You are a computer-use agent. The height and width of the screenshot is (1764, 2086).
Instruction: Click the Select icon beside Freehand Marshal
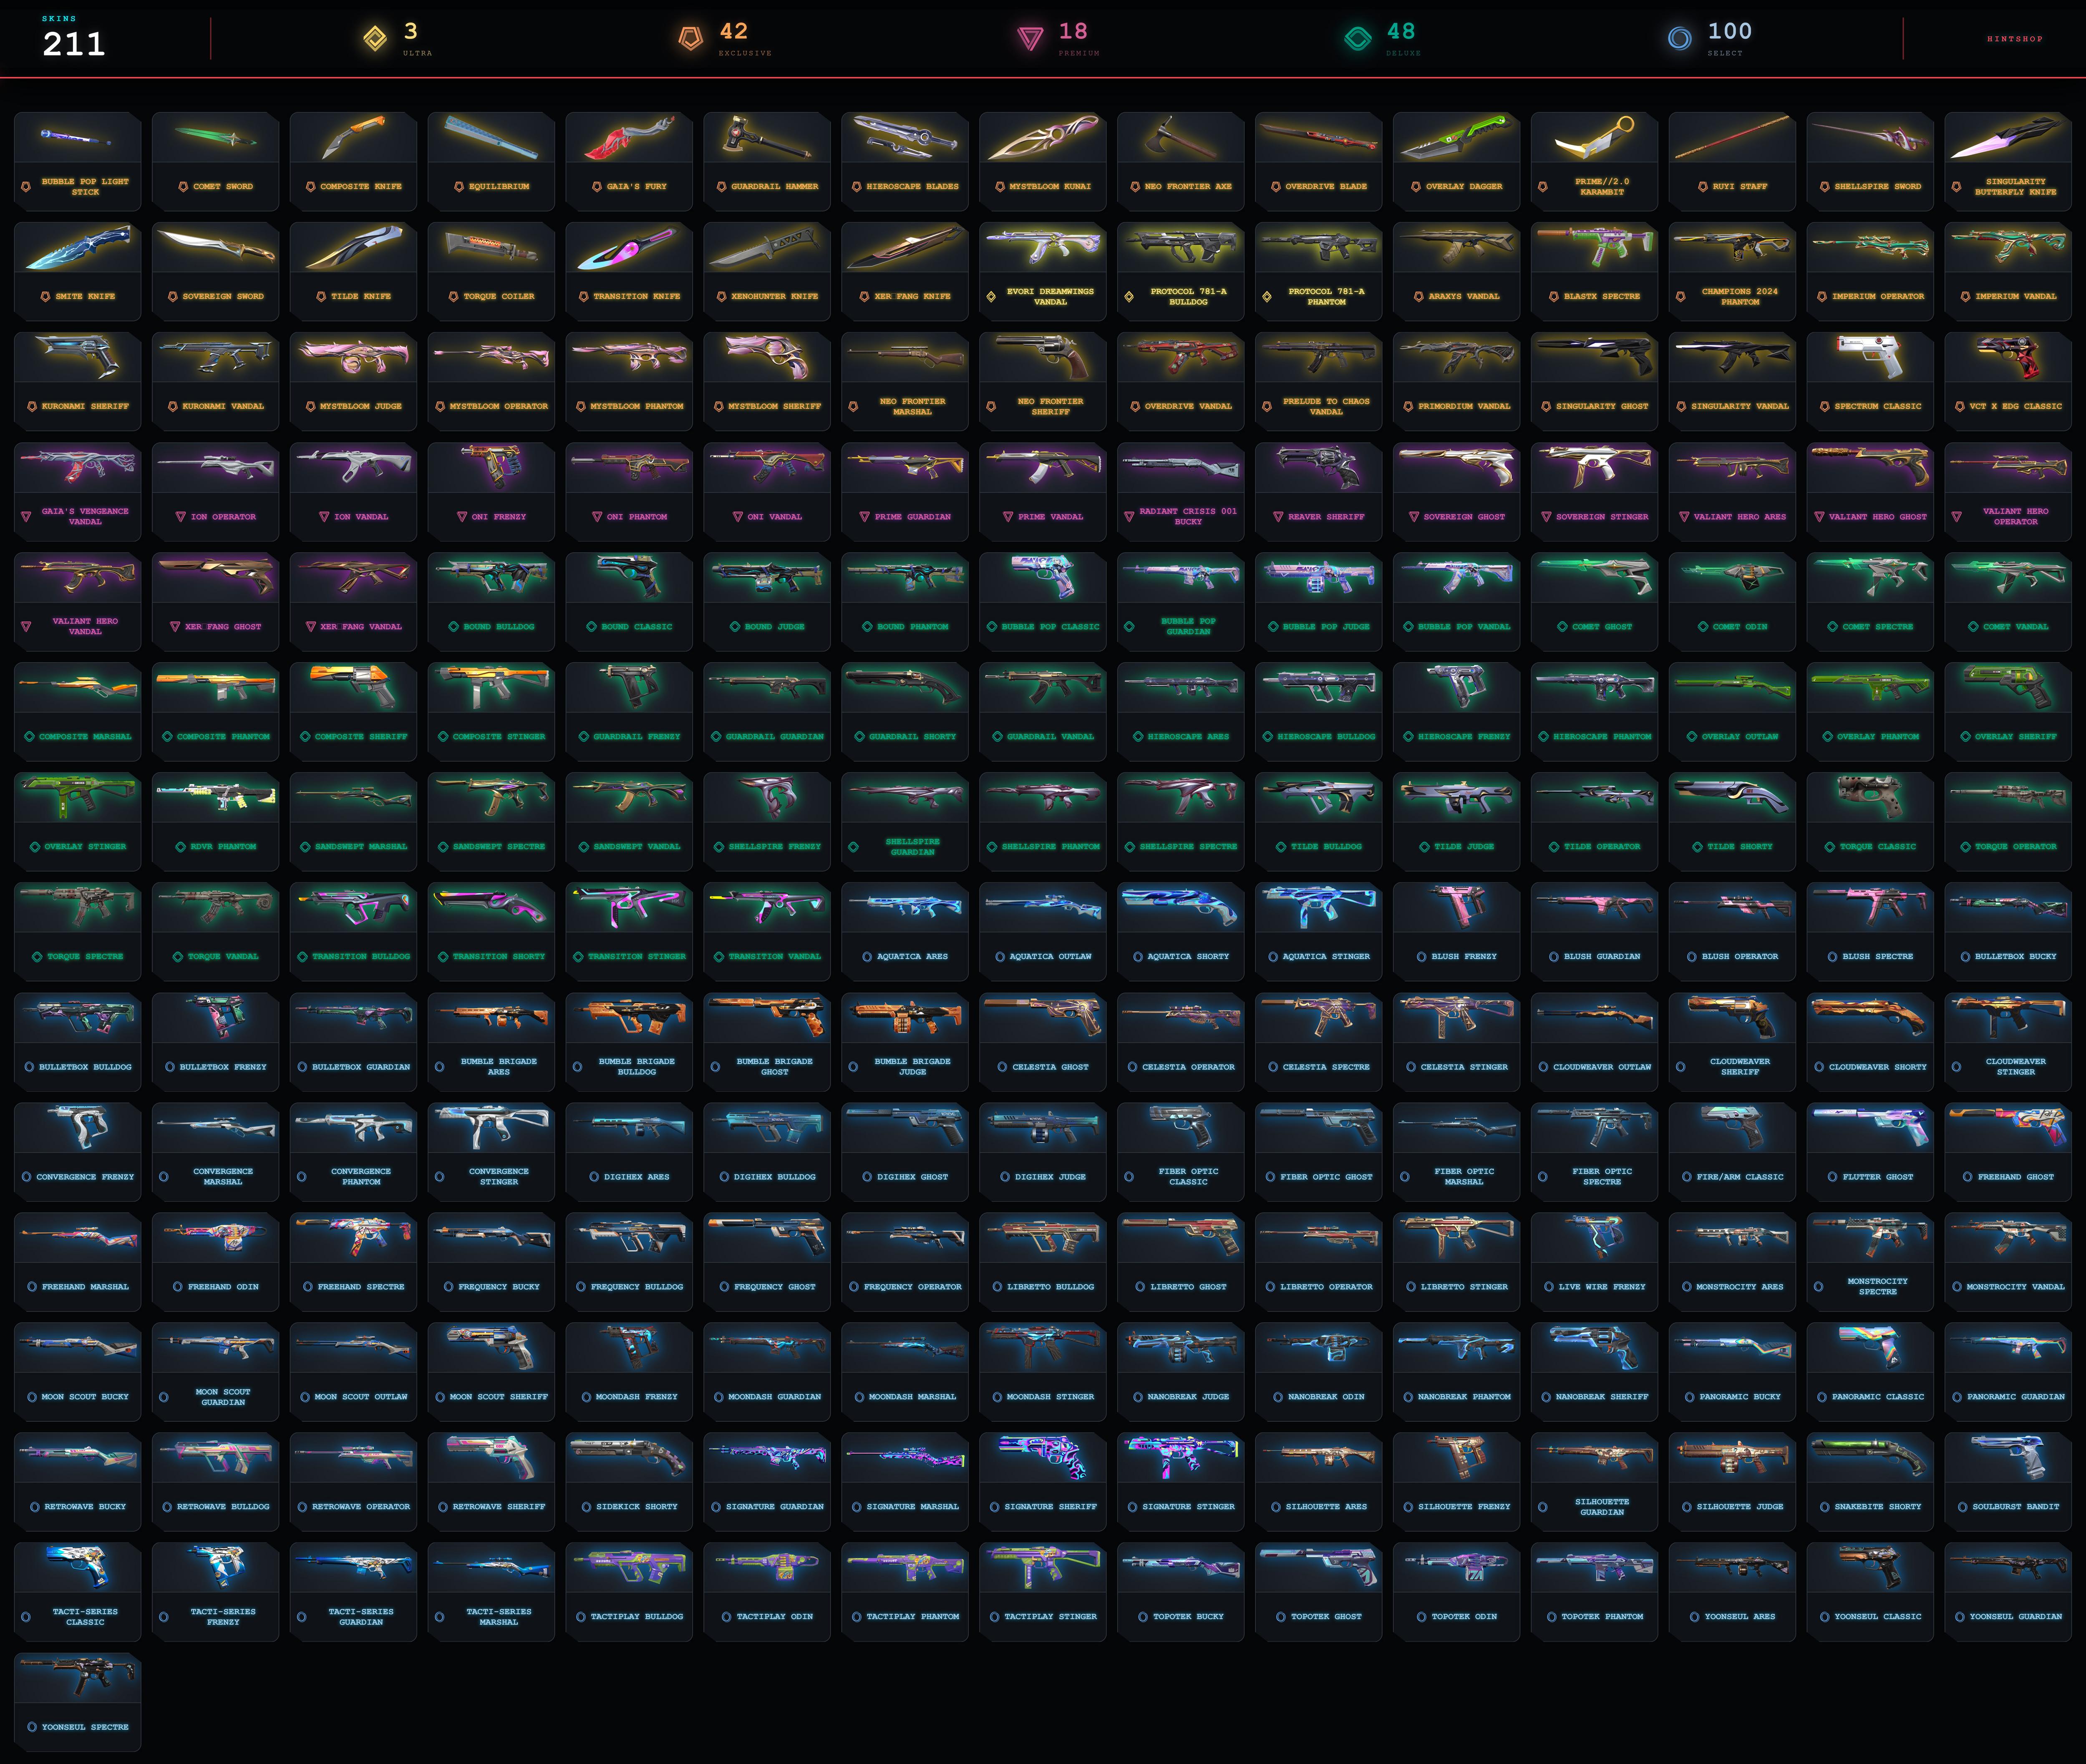tap(32, 1287)
